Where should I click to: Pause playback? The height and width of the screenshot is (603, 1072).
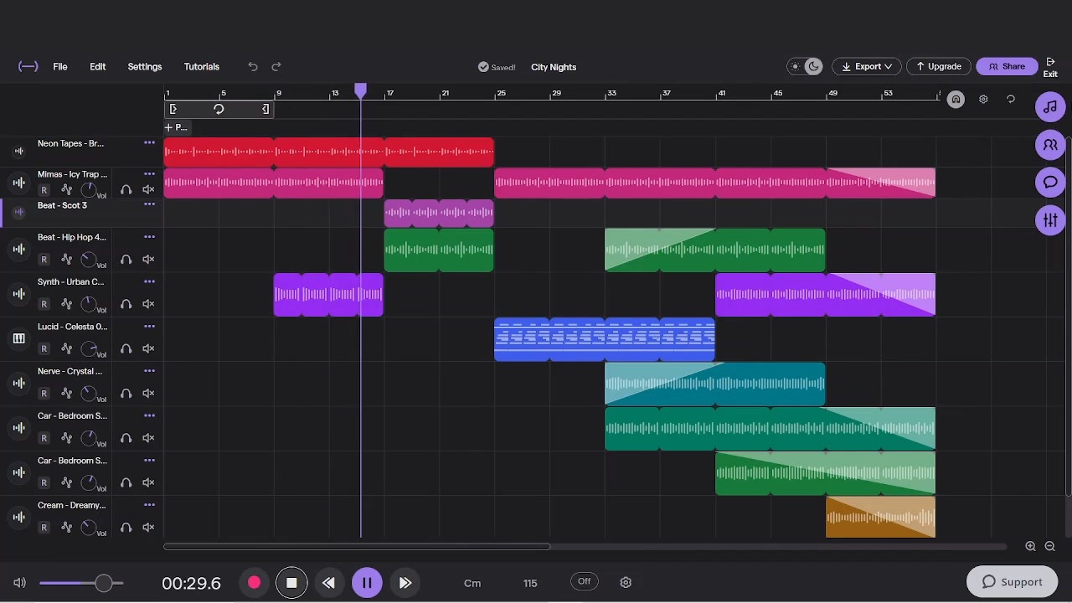pyautogui.click(x=367, y=583)
